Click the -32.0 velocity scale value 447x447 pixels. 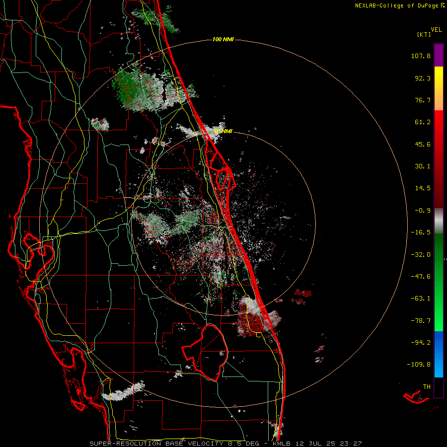point(421,255)
